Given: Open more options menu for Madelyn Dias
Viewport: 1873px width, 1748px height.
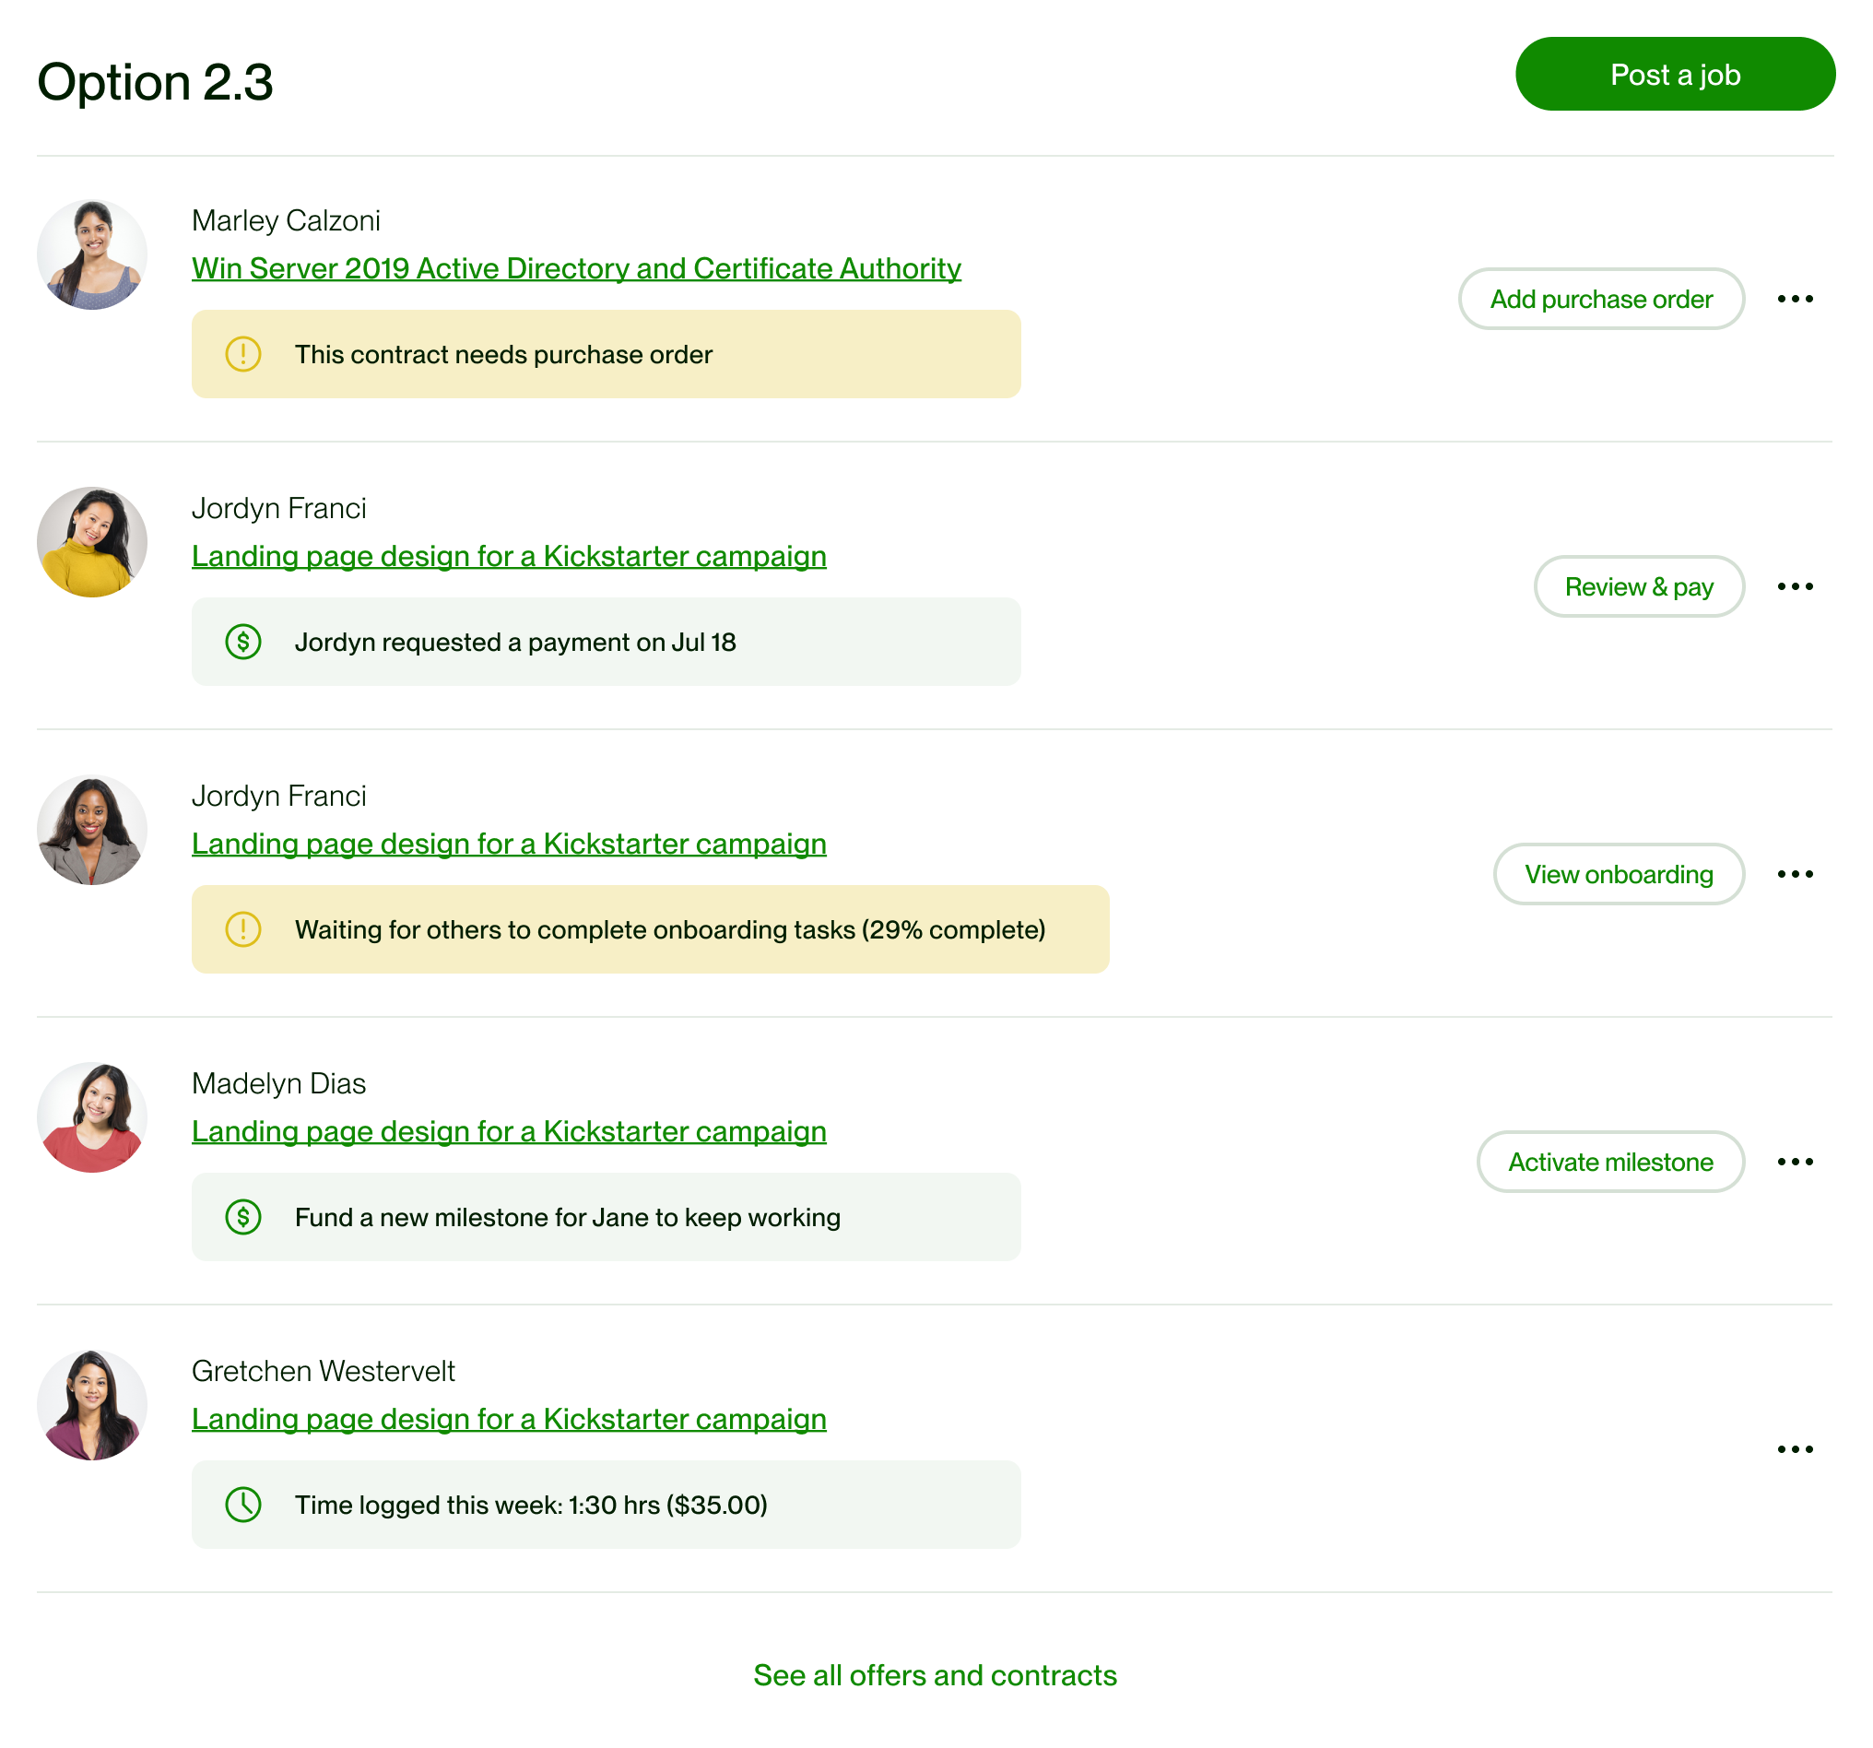Looking at the screenshot, I should pos(1794,1161).
